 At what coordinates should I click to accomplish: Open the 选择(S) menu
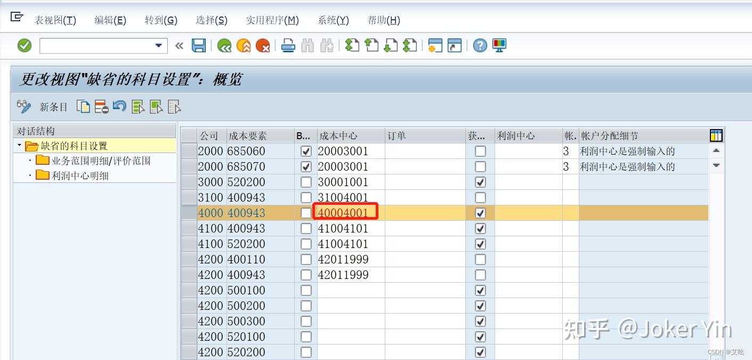pos(212,20)
